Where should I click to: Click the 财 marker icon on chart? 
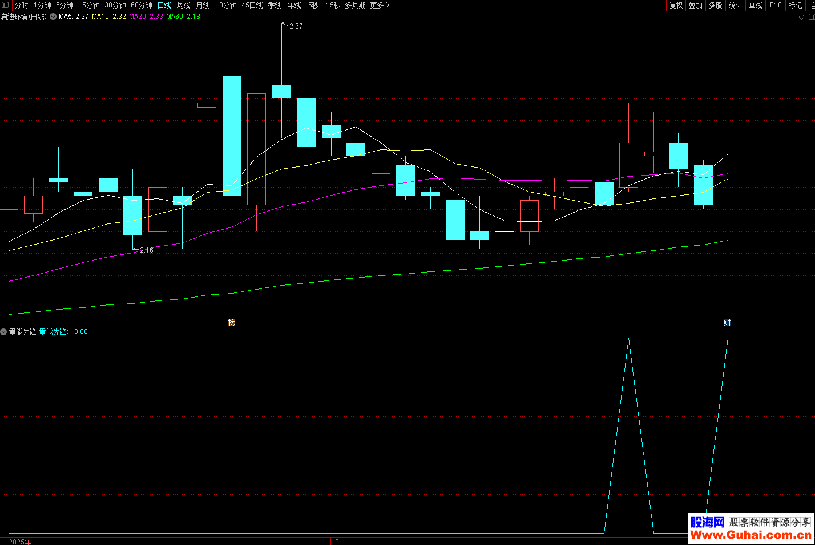[x=727, y=323]
